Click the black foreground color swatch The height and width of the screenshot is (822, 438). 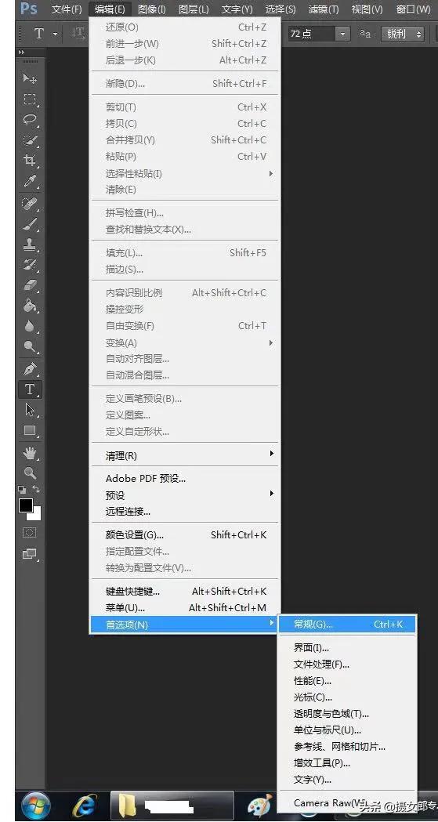[x=26, y=505]
